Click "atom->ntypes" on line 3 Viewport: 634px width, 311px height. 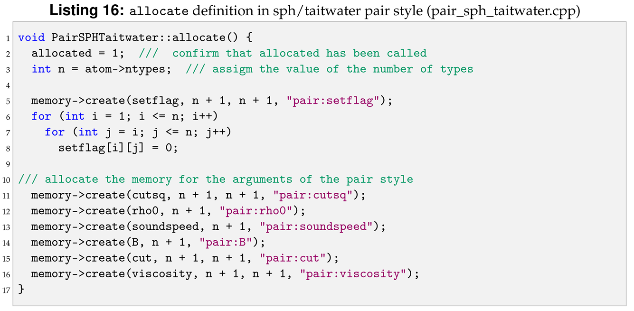[125, 69]
